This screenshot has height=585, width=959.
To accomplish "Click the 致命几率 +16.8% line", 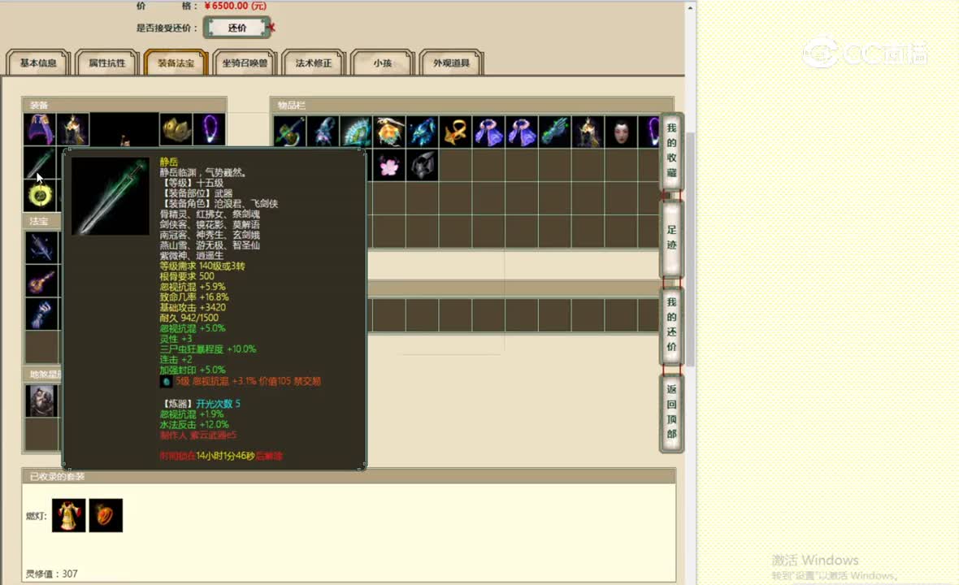I will 194,297.
